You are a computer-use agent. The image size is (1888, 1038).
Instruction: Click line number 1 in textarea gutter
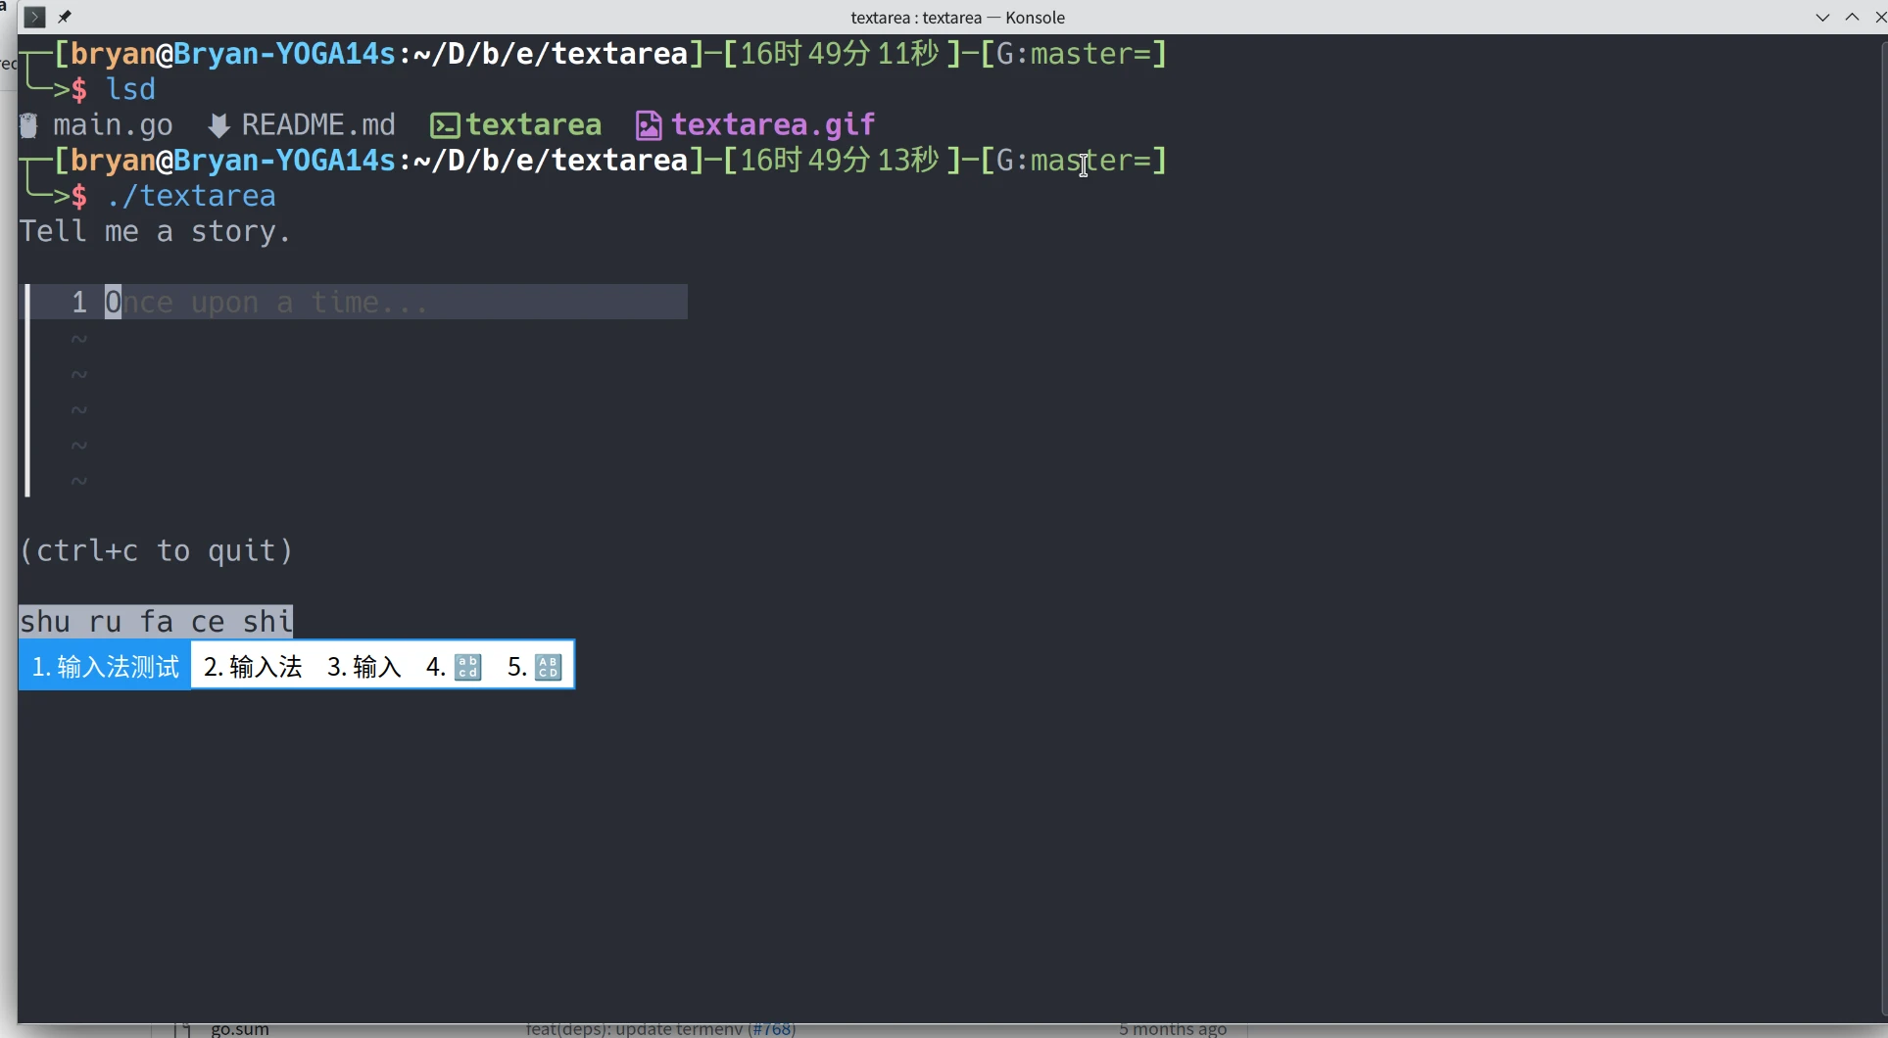coord(79,302)
